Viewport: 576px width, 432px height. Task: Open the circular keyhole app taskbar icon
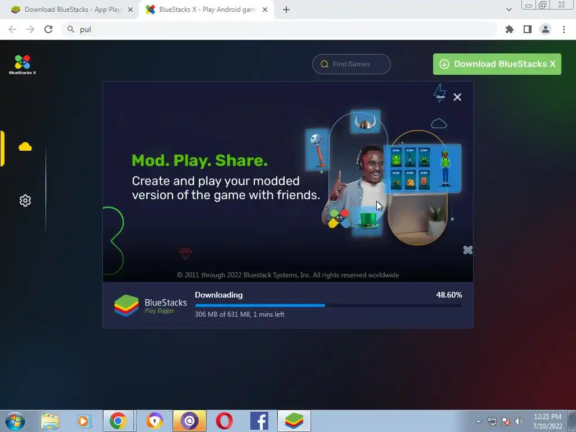coord(155,421)
